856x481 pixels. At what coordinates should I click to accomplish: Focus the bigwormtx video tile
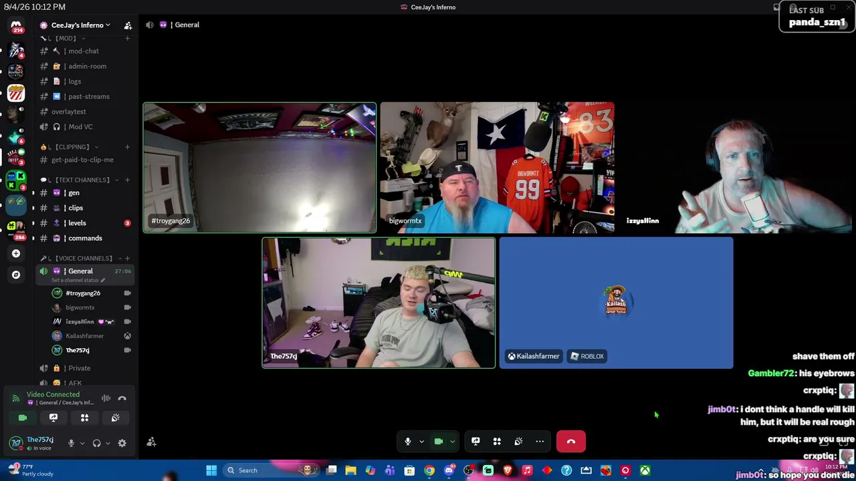(497, 168)
